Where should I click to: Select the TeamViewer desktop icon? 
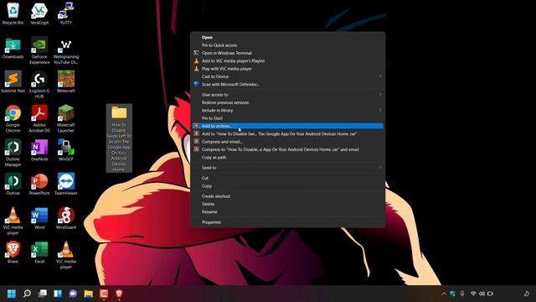click(x=66, y=185)
